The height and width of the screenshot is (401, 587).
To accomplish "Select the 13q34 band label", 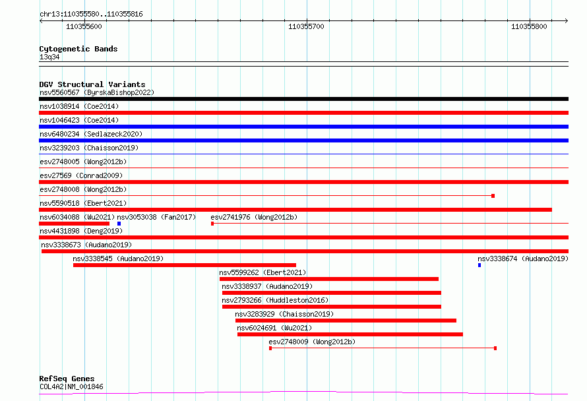I will (x=49, y=57).
